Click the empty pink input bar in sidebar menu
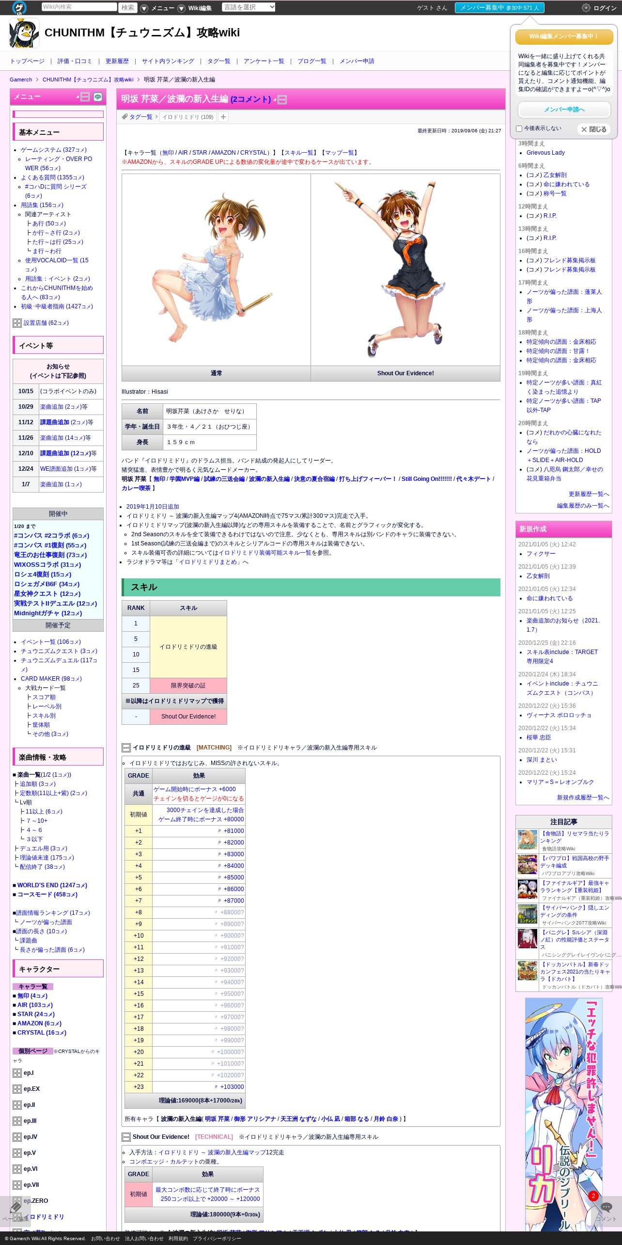The height and width of the screenshot is (1245, 622). pos(58,114)
